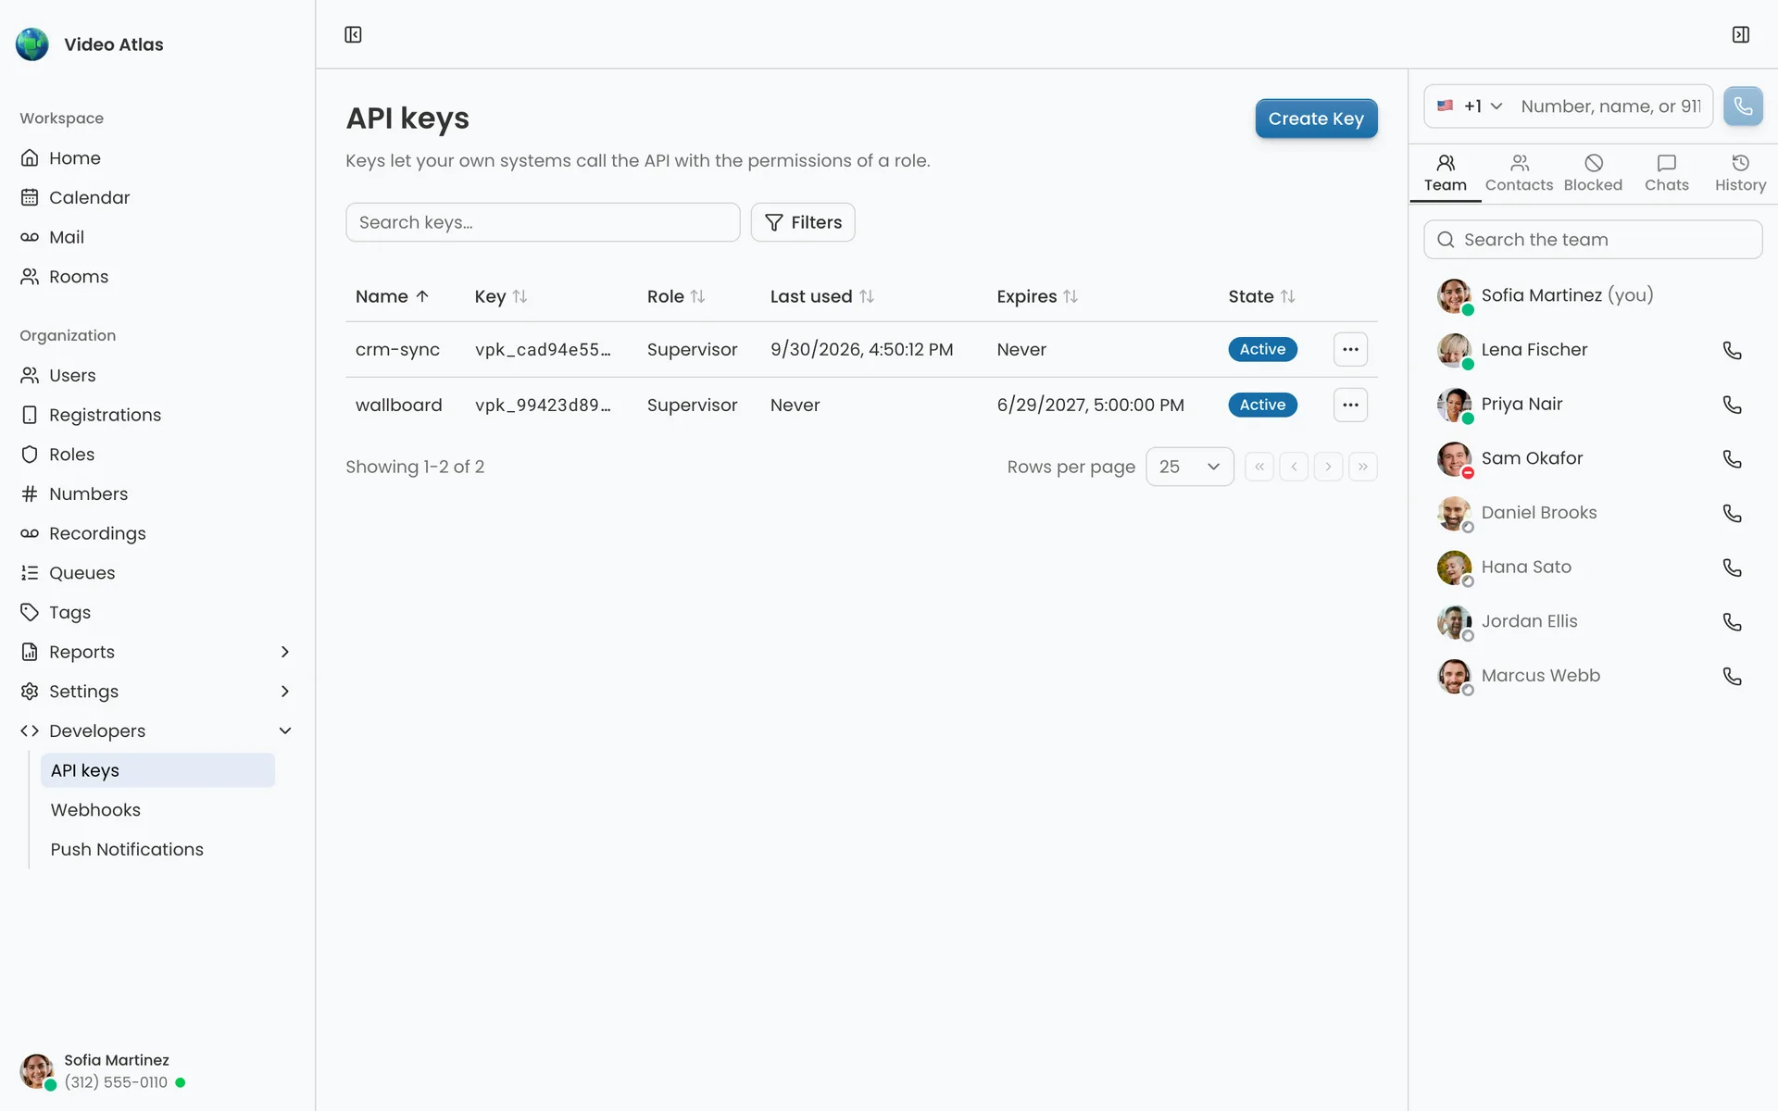Expand the Settings section chevron
Viewport: 1778px width, 1111px height.
click(x=285, y=692)
